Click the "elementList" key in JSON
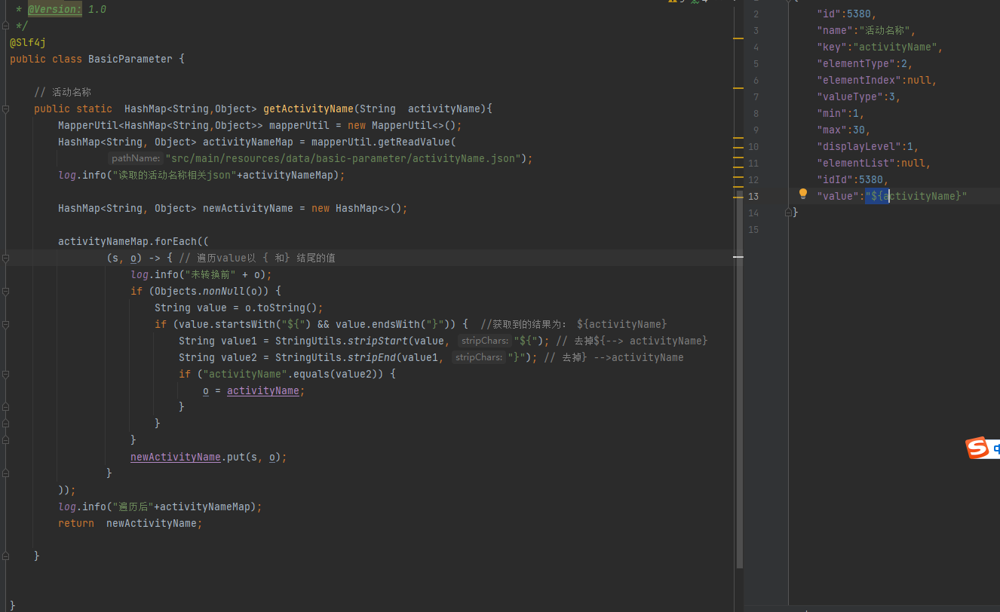The image size is (1000, 612). (856, 163)
